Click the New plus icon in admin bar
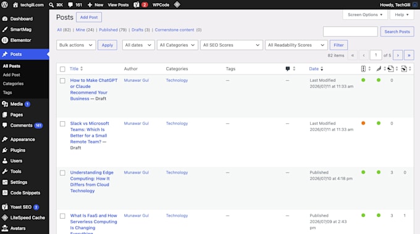This screenshot has width=420, height=234. 90,4
